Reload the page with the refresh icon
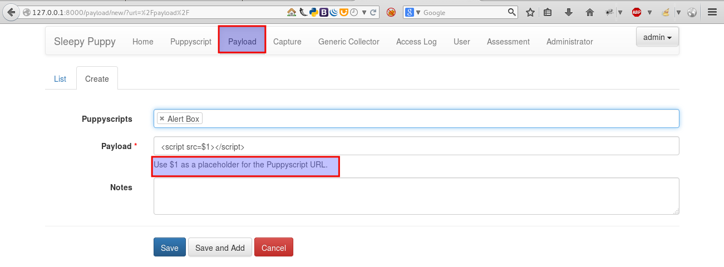Image resolution: width=724 pixels, height=267 pixels. point(374,12)
